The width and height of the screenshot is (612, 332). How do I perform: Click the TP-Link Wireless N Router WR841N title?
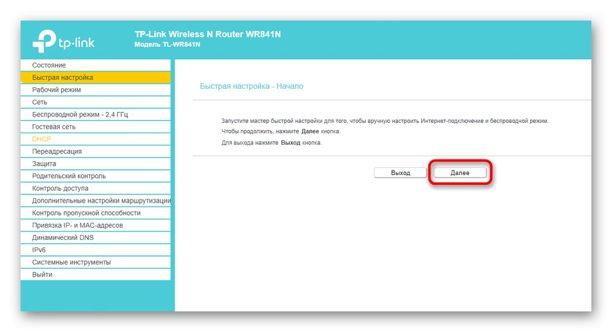207,34
